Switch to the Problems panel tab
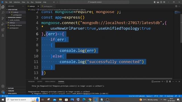182x102 pixels. [x=31, y=82]
